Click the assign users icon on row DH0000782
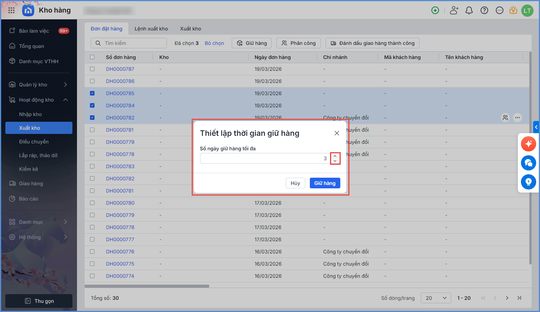The height and width of the screenshot is (312, 540). pyautogui.click(x=505, y=118)
